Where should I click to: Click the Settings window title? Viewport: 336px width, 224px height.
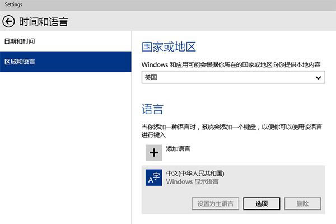13,4
